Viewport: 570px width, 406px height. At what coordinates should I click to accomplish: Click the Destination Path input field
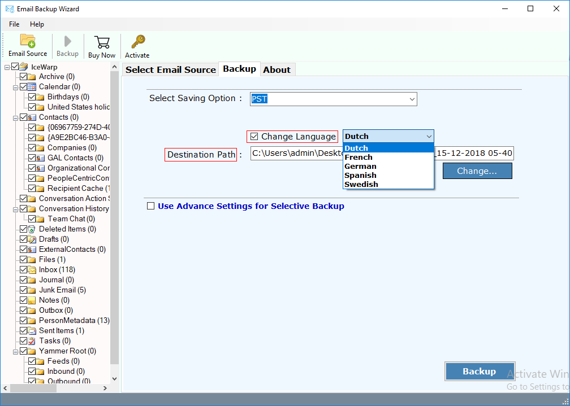[x=382, y=153]
